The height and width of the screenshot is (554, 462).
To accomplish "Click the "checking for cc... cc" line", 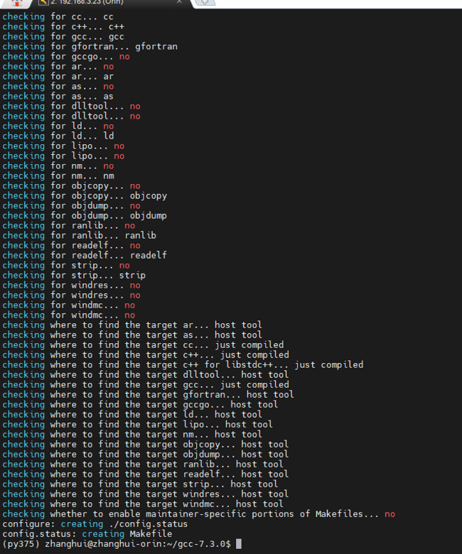I will (x=58, y=17).
